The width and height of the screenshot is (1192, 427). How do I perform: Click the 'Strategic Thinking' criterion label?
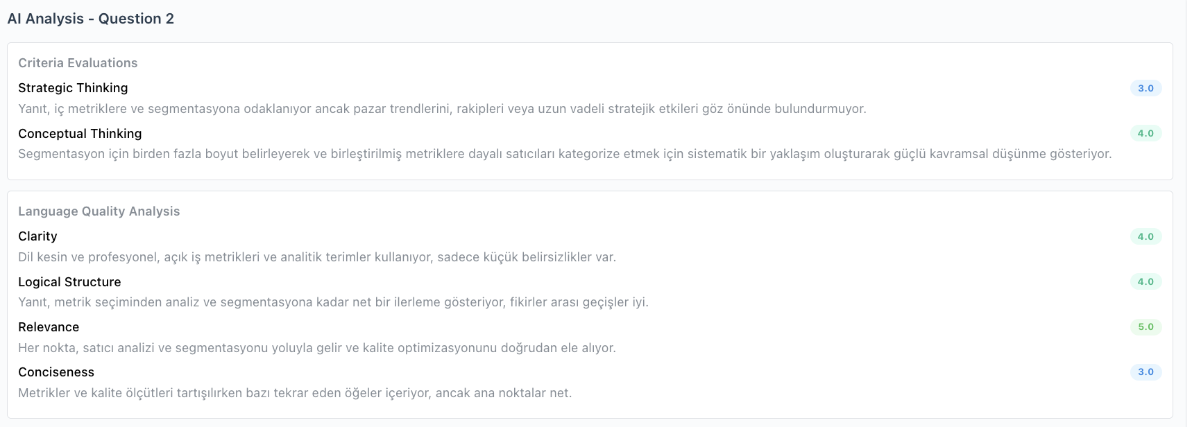point(73,88)
